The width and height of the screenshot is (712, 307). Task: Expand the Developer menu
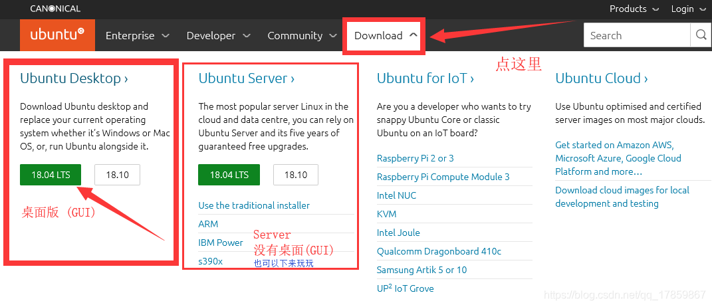tap(219, 35)
